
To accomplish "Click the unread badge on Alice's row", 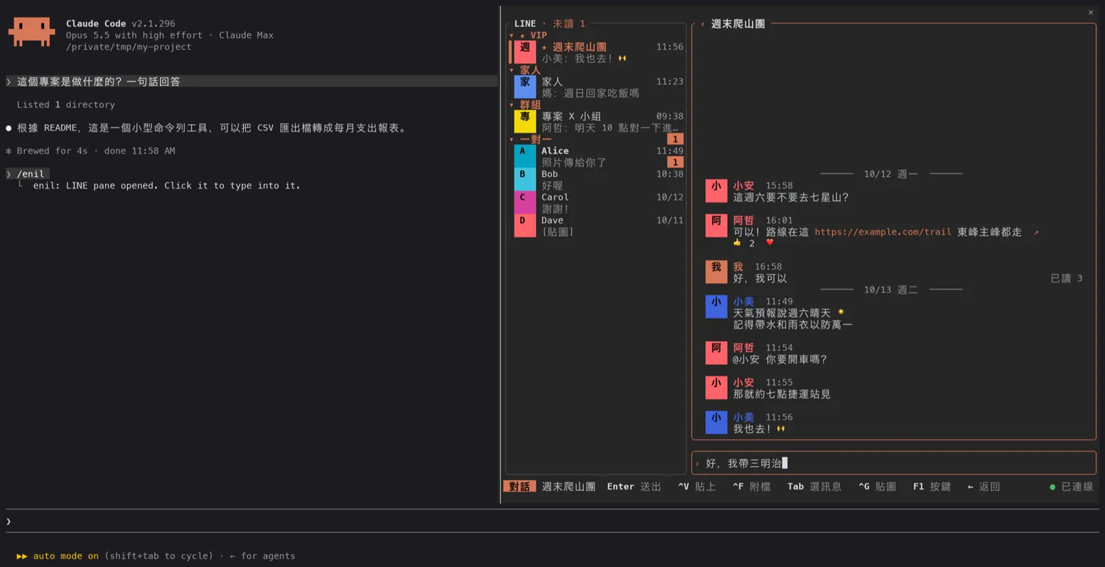I will [675, 162].
